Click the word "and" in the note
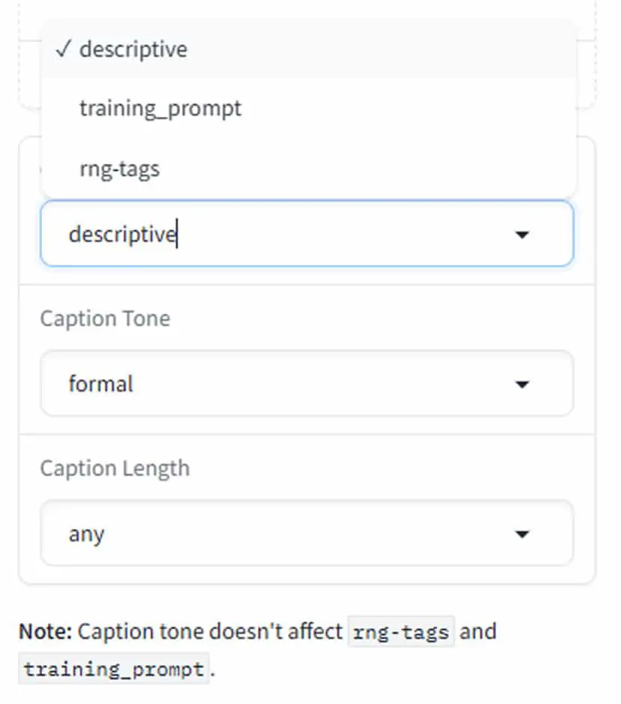This screenshot has height=704, width=621. click(478, 631)
